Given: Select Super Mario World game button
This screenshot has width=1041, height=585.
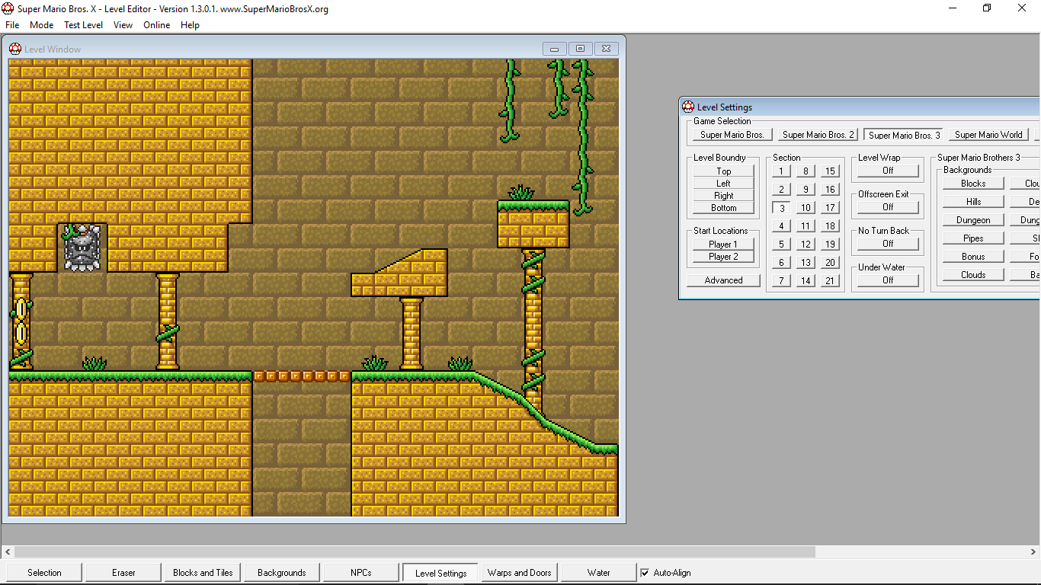Looking at the screenshot, I should pos(988,135).
